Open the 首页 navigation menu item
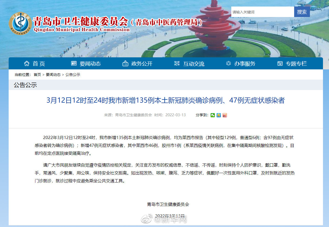Screen dimensions: 329x227 tap(39, 64)
